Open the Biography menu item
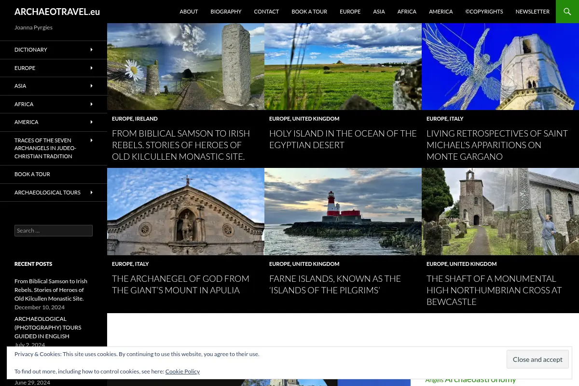The height and width of the screenshot is (386, 579). (226, 12)
